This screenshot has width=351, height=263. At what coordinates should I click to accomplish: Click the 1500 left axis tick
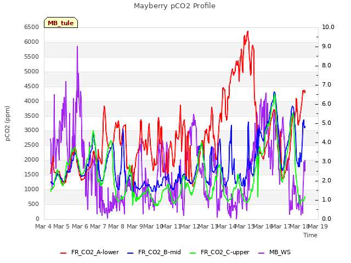click(32, 174)
